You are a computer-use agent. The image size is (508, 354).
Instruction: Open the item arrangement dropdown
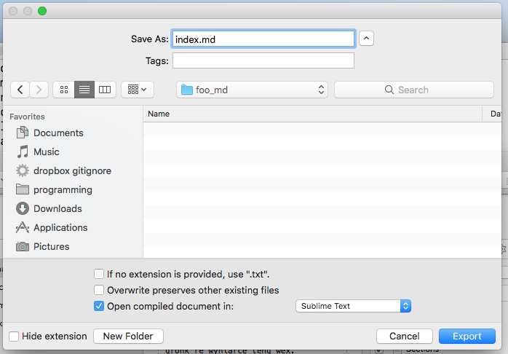tap(137, 90)
